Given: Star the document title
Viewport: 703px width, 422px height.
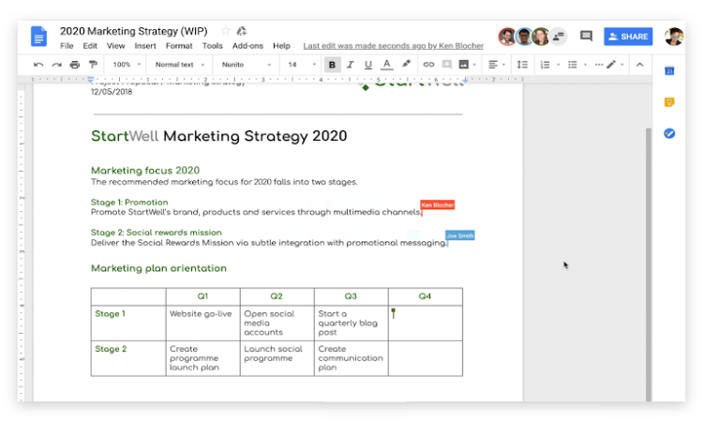Looking at the screenshot, I should click(224, 31).
